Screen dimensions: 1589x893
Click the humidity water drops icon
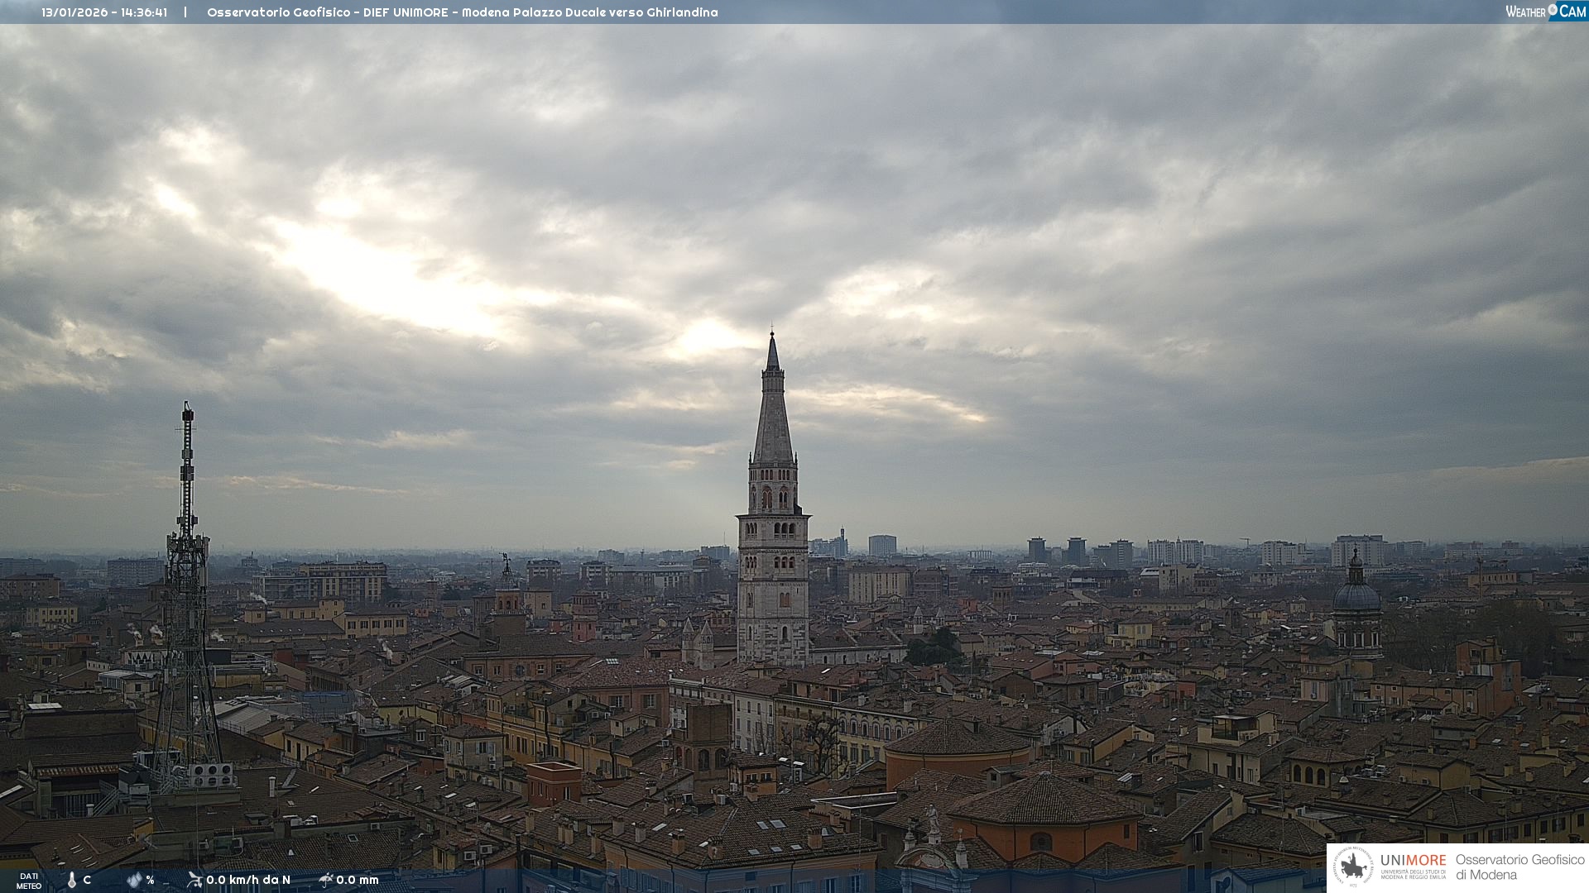[x=134, y=880]
